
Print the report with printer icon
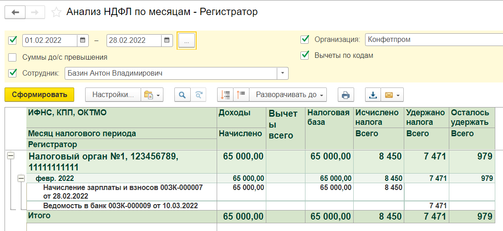coord(345,95)
